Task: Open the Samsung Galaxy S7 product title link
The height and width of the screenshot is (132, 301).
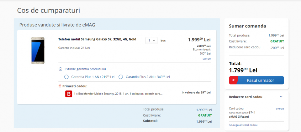Action: [x=97, y=39]
